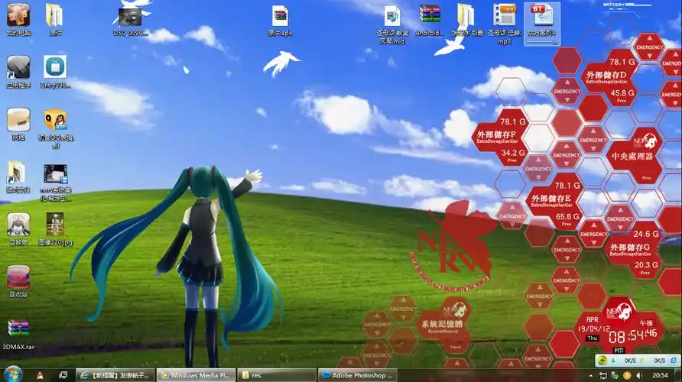Open the 圣母颂 教堂风琴.mid file

pyautogui.click(x=392, y=16)
